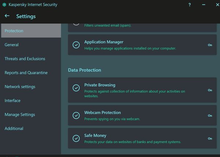The height and width of the screenshot is (157, 220).
Task: Toggle Application Manager On switch
Action: tap(210, 45)
